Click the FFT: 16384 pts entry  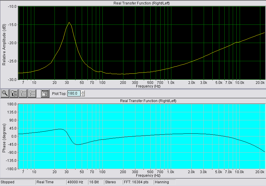[x=138, y=182]
